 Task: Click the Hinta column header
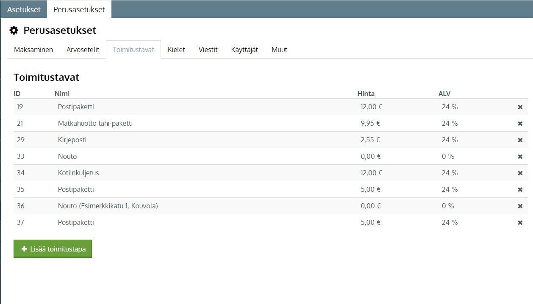click(366, 94)
